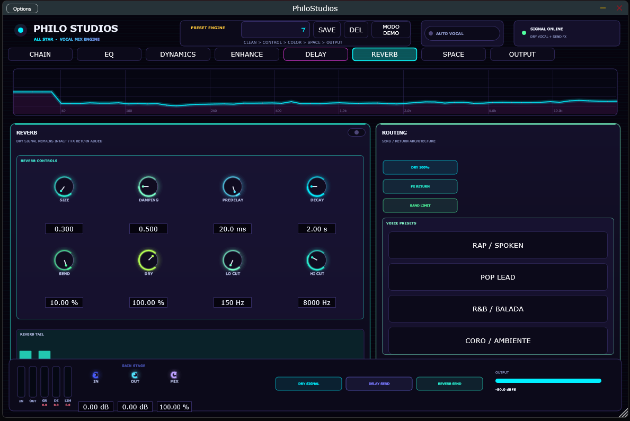Save the current preset with SAVE
Screen dimensions: 630x421
pyautogui.click(x=326, y=30)
